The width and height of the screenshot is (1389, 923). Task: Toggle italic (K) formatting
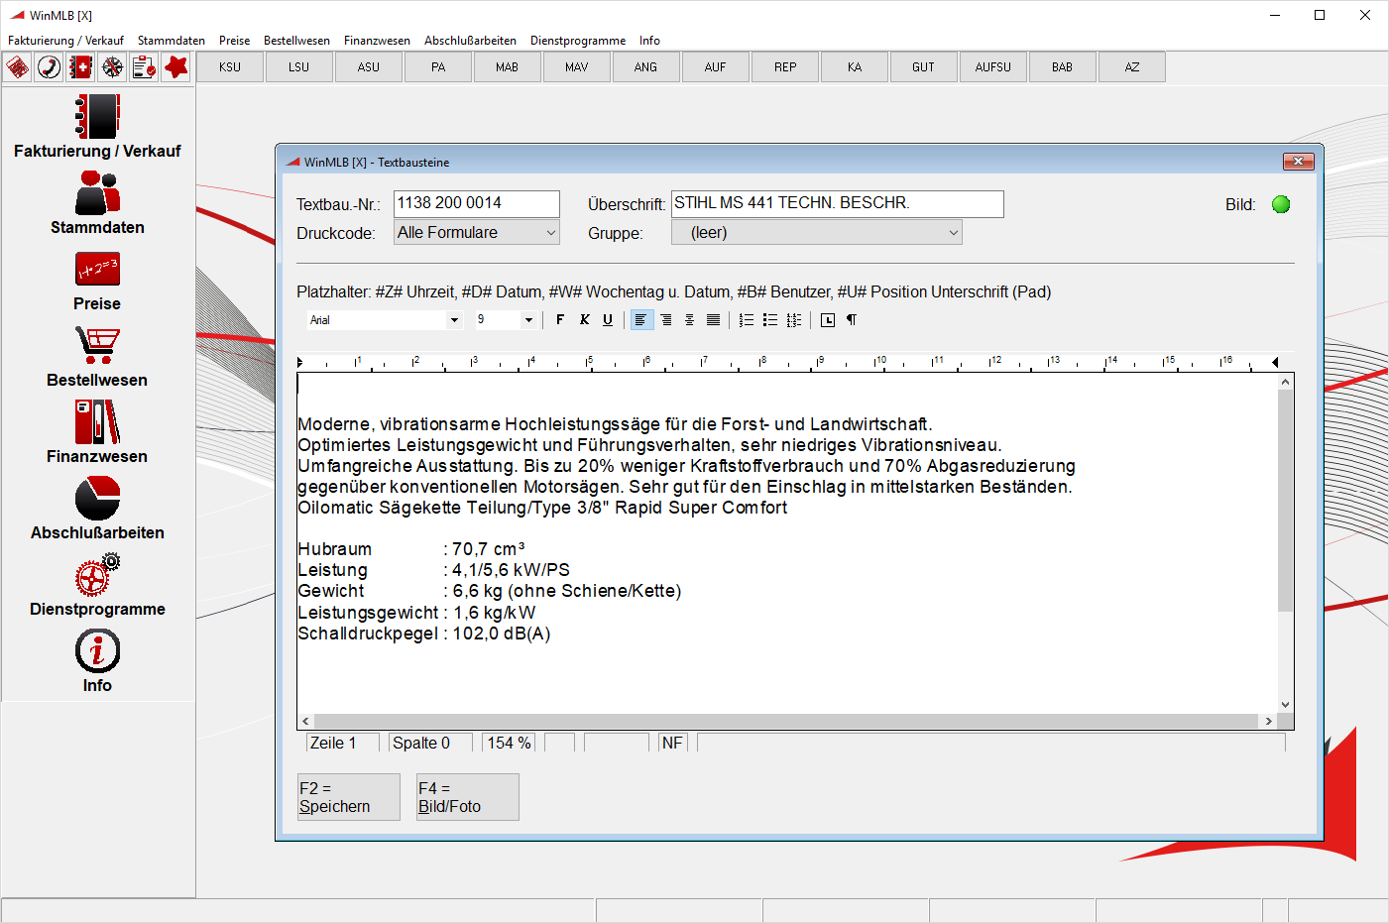(584, 320)
